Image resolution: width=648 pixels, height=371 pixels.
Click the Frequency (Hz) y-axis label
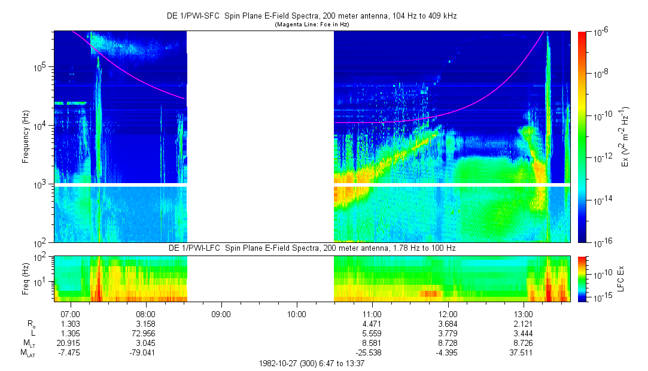(x=26, y=136)
